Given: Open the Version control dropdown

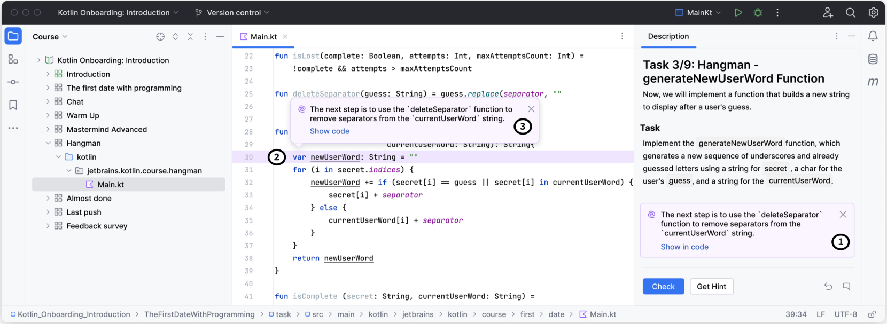Looking at the screenshot, I should pos(232,12).
